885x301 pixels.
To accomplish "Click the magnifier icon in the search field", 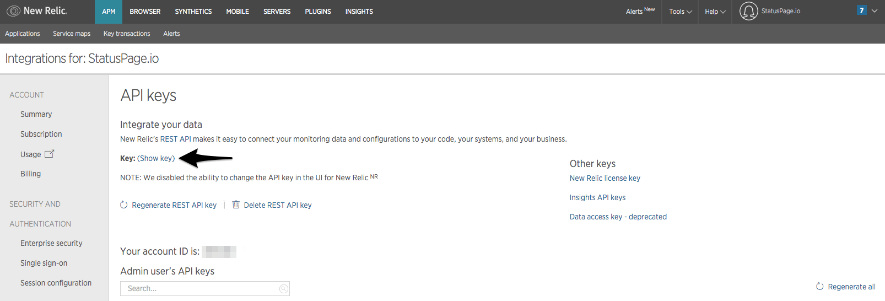I will coord(283,289).
